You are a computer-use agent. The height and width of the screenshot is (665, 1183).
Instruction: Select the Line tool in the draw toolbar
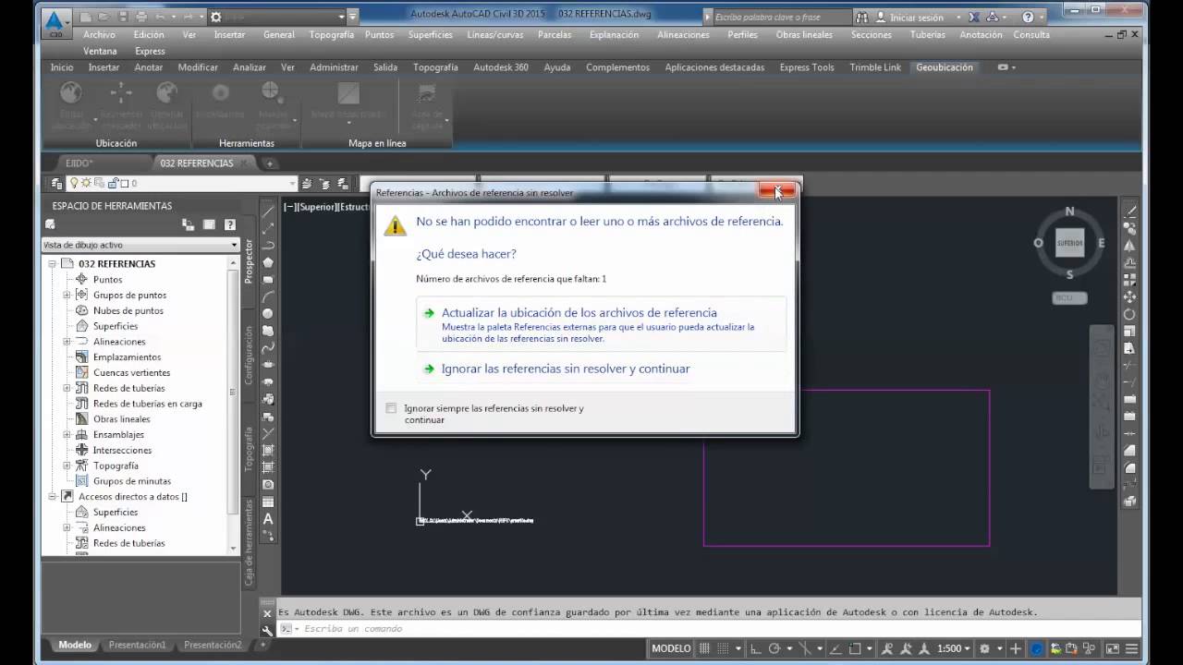point(268,212)
